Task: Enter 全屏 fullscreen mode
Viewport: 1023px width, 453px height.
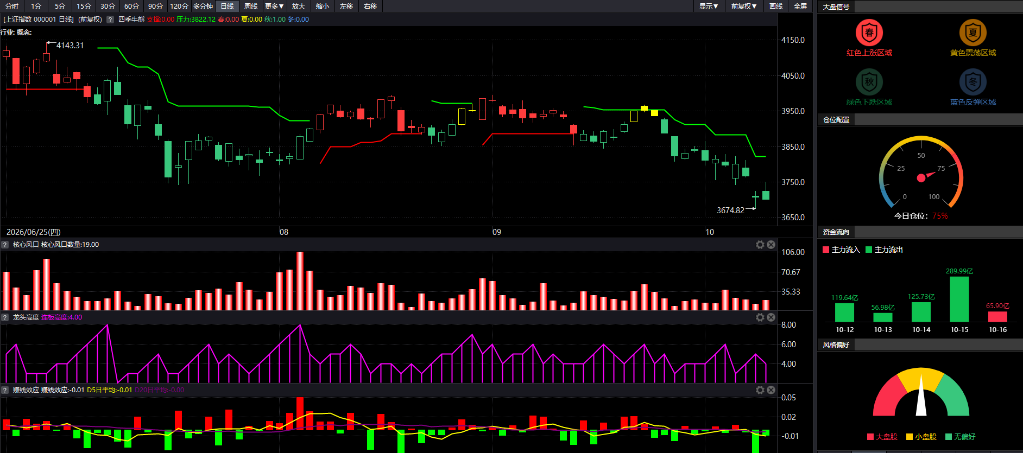Action: tap(800, 6)
